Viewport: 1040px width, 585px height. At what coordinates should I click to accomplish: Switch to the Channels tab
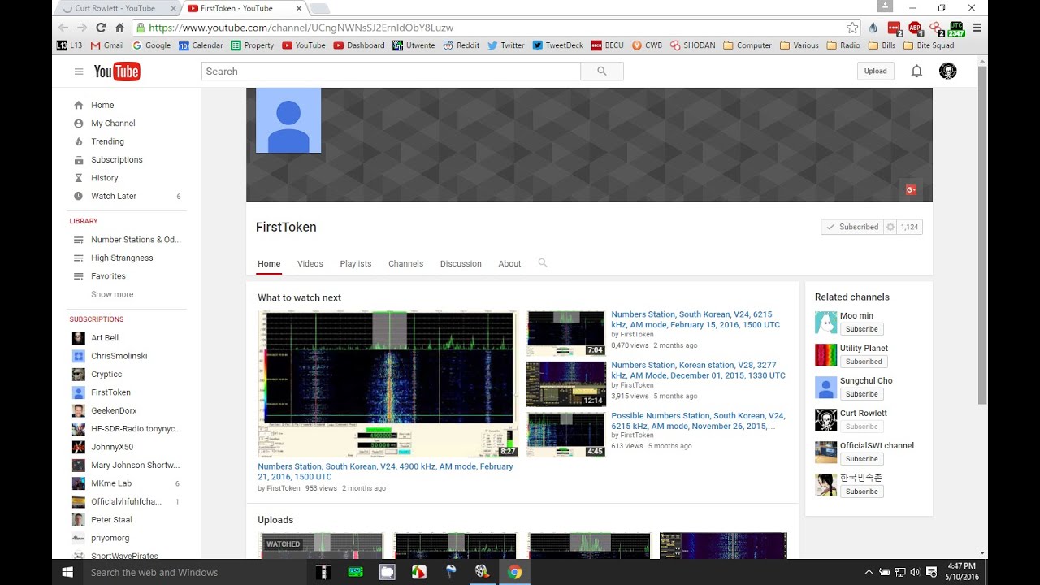point(405,263)
